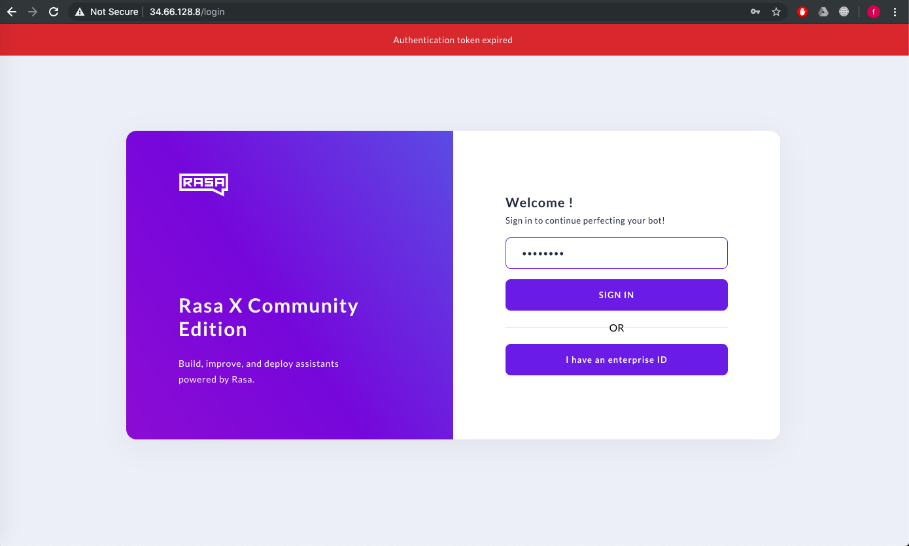This screenshot has width=909, height=546.
Task: Bookmark this page with the star icon
Action: click(x=776, y=11)
